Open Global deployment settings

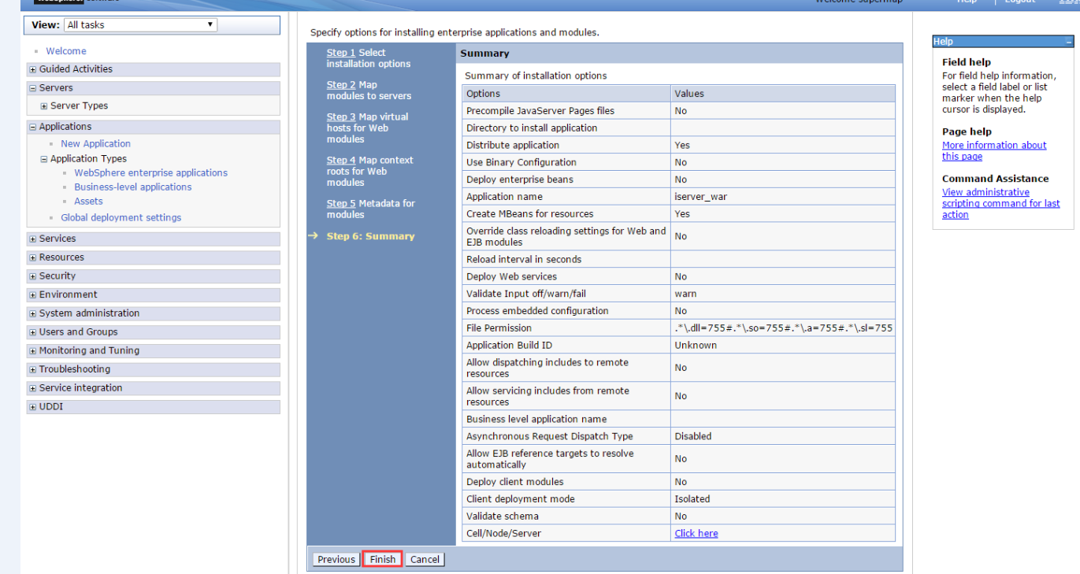121,218
